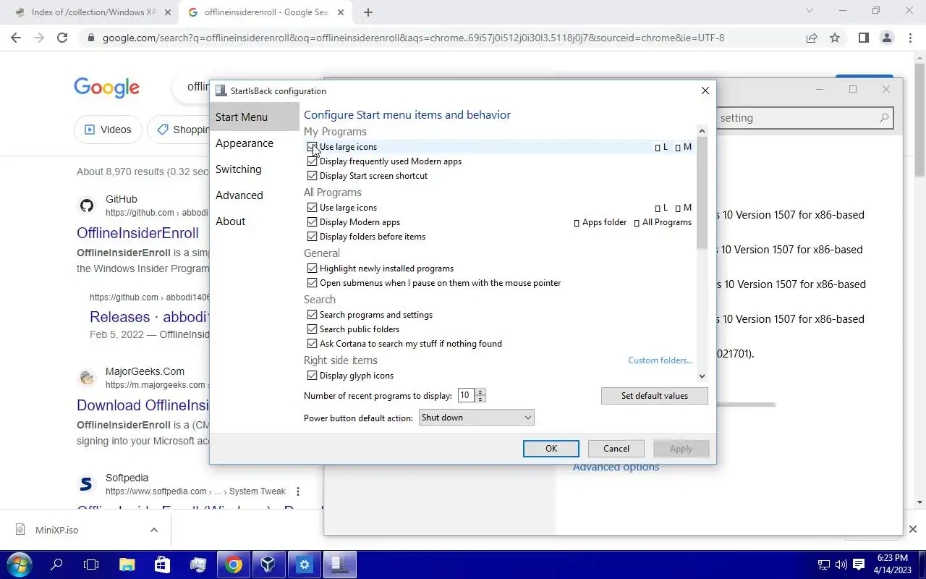Share this page icon in address bar
The width and height of the screenshot is (926, 579).
tap(812, 38)
